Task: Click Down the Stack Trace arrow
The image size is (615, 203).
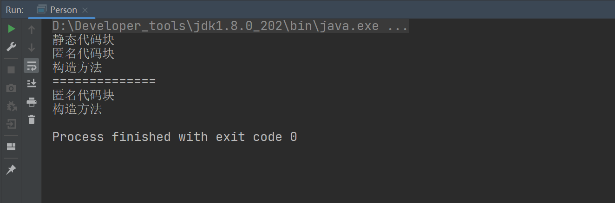Action: tap(32, 47)
